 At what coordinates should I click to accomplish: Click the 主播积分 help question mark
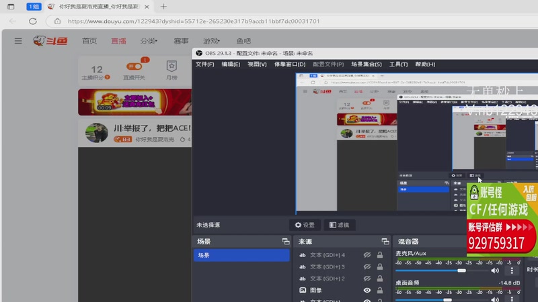[x=108, y=77]
